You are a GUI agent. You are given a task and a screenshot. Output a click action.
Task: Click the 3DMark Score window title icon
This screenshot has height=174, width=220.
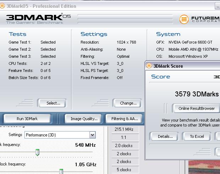point(149,66)
